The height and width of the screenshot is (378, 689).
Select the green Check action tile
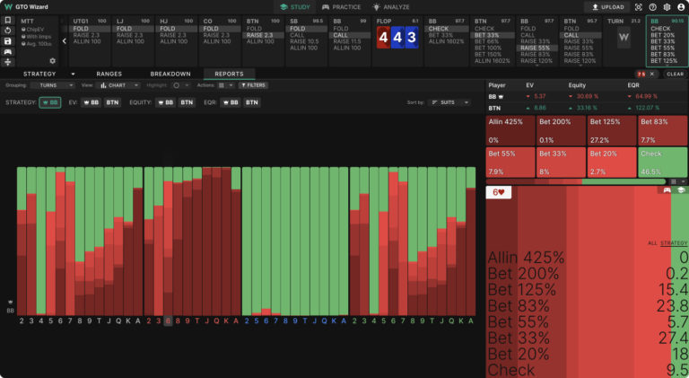(662, 163)
